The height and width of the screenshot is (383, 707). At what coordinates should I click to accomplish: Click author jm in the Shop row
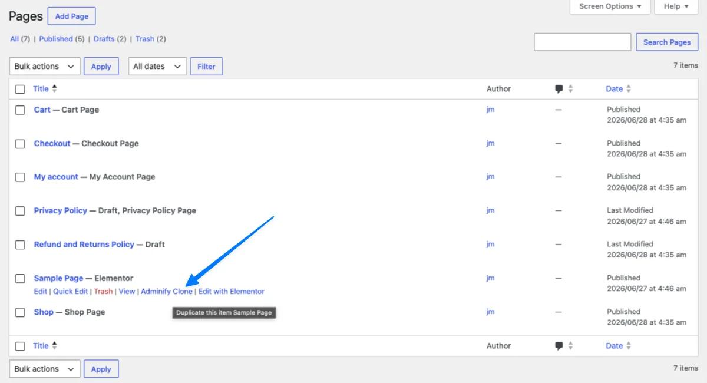click(490, 312)
